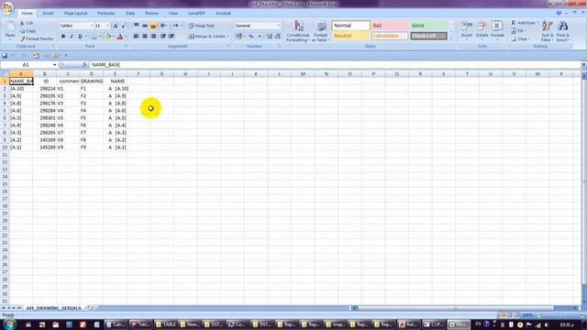Image resolution: width=587 pixels, height=330 pixels.
Task: Open Format as Table gallery
Action: coord(320,31)
